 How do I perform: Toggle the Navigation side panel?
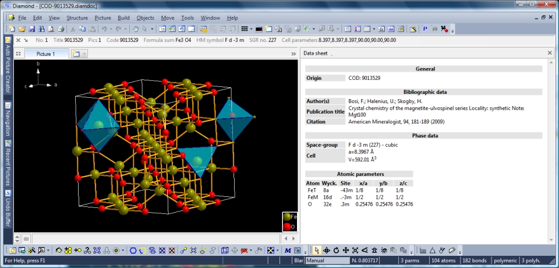click(8, 119)
